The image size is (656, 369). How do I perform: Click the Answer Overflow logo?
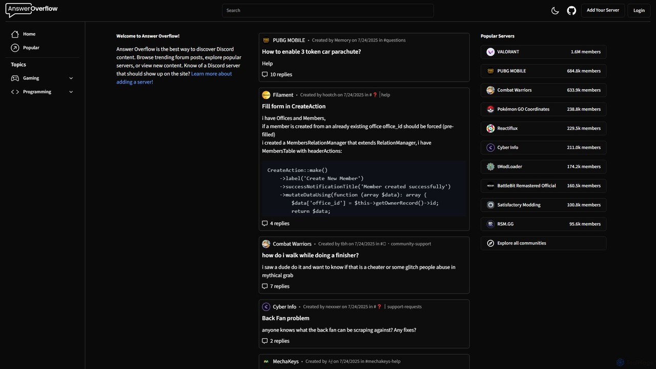pyautogui.click(x=32, y=10)
